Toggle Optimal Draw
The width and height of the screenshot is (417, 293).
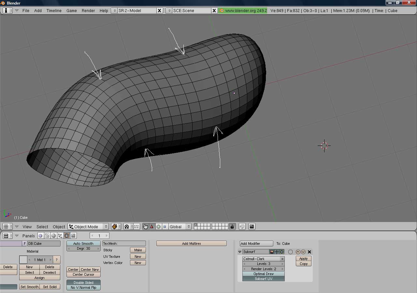[x=264, y=274]
